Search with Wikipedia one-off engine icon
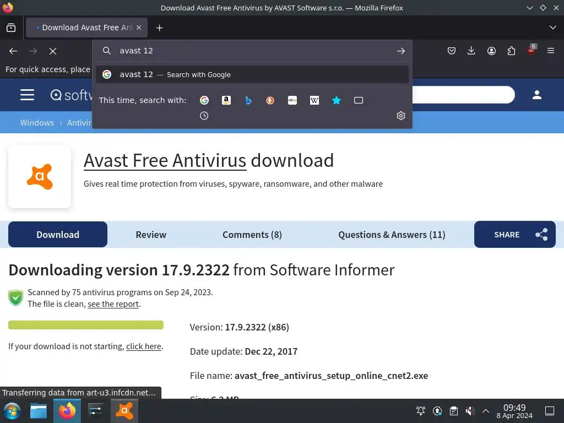The height and width of the screenshot is (423, 564). (x=314, y=100)
